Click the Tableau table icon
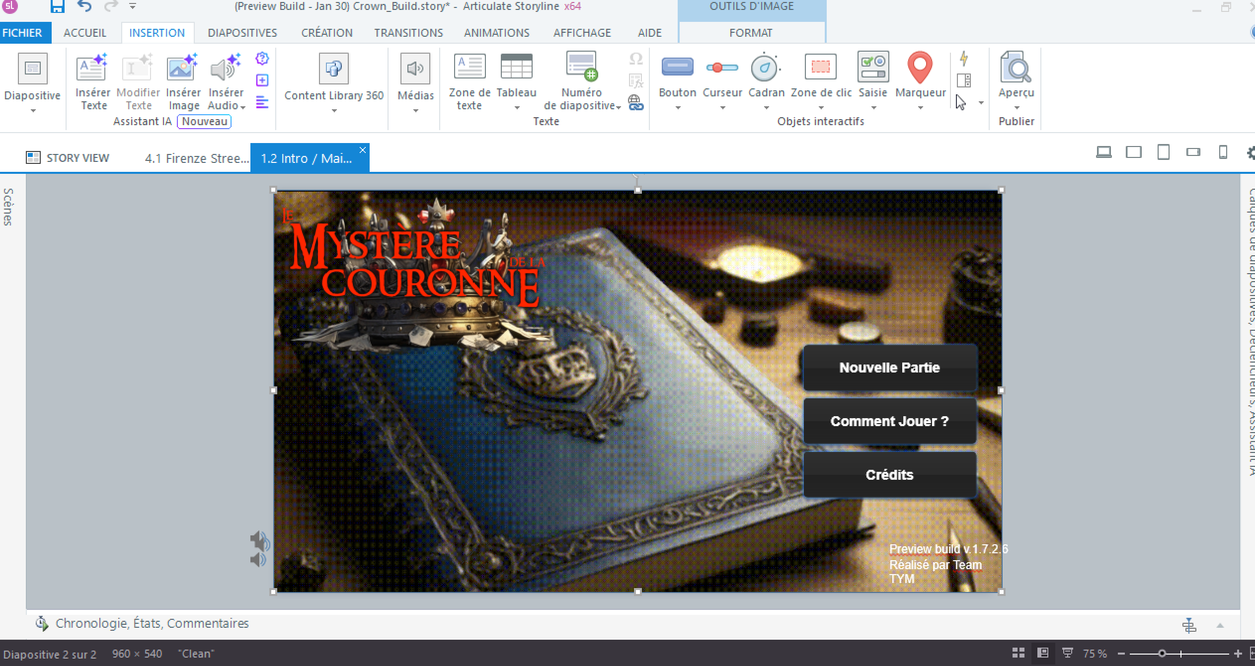Viewport: 1255px width, 666px height. (516, 66)
